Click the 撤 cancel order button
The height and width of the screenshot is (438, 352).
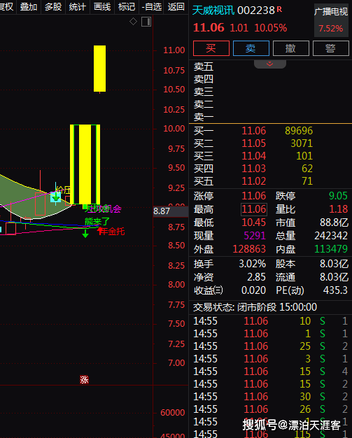point(291,48)
